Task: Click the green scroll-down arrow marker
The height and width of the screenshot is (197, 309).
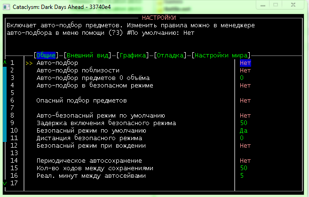Action: pos(5,183)
